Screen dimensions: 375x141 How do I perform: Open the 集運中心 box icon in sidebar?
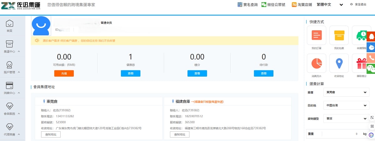(x=10, y=43)
